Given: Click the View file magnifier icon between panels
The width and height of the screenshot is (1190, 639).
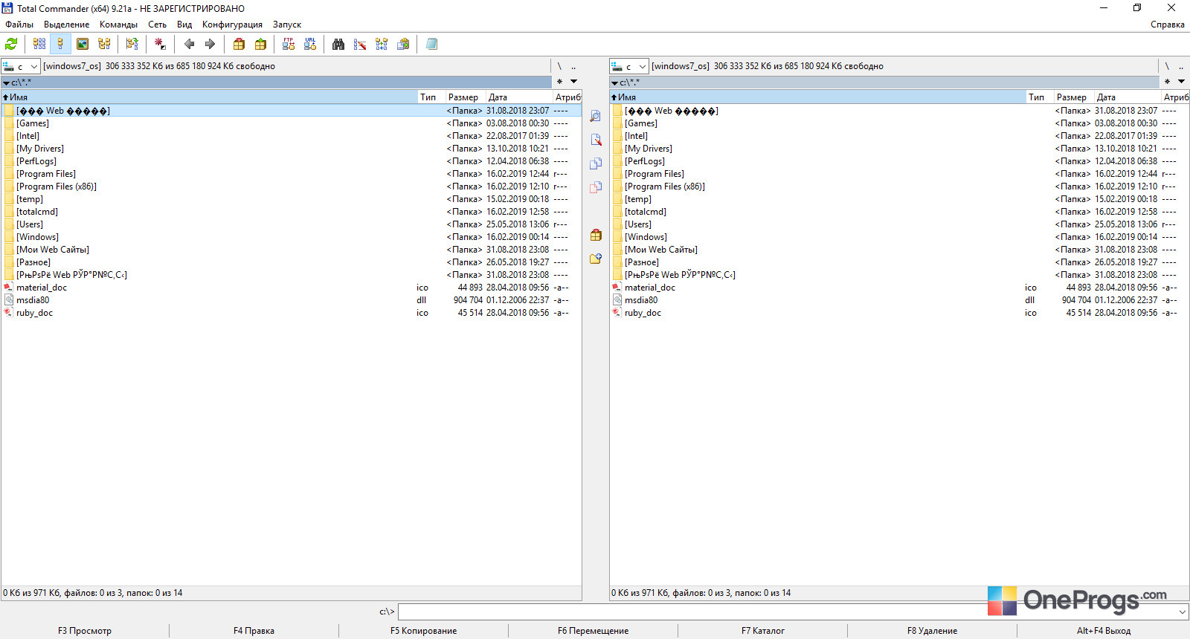Looking at the screenshot, I should coord(596,116).
